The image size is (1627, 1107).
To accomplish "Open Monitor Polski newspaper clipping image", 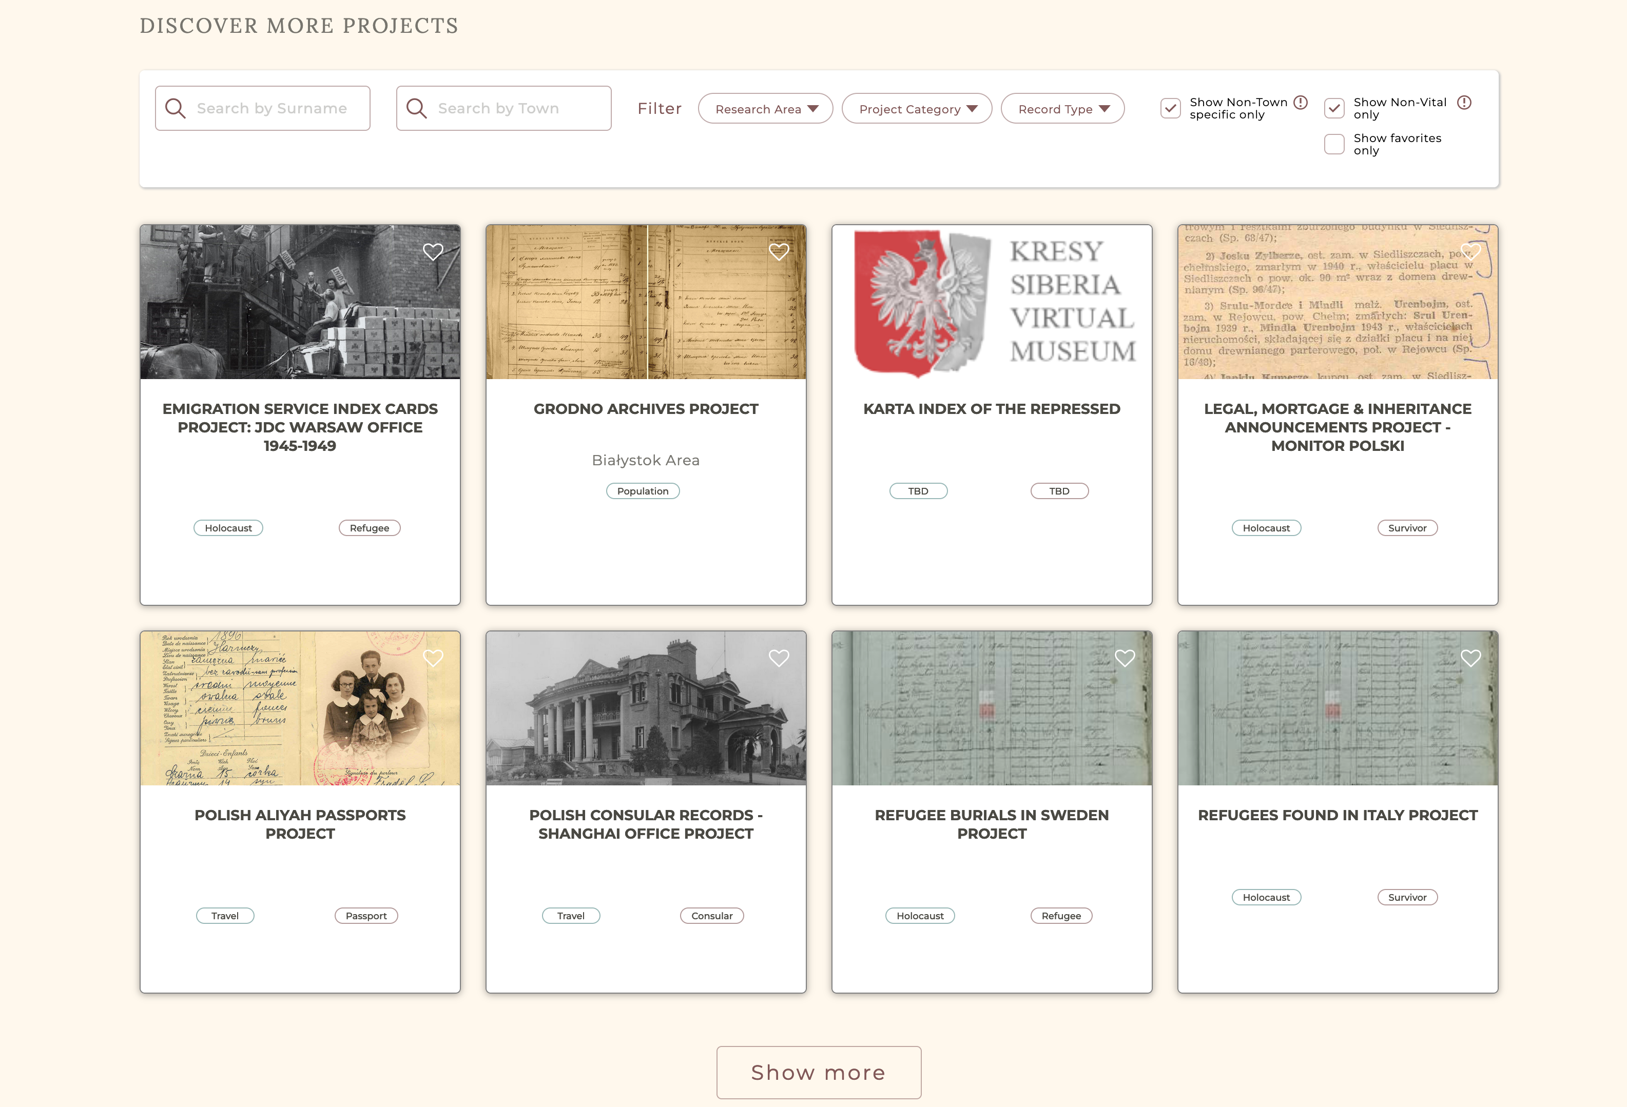I will point(1337,302).
